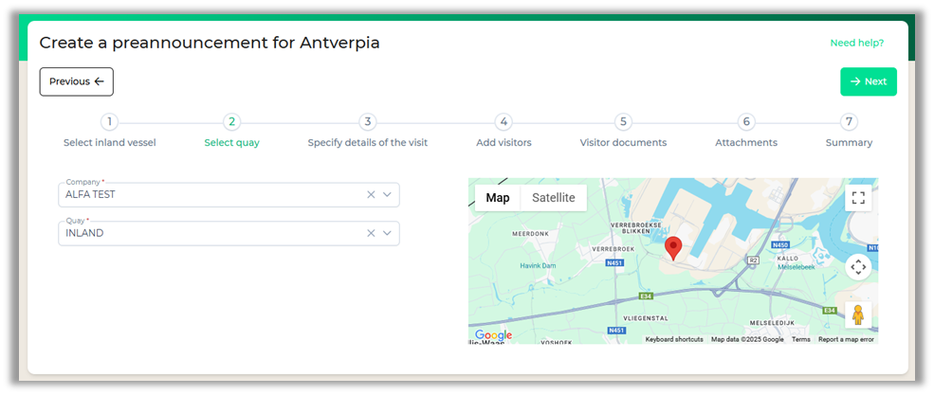
Task: Click the map camera controls icon
Action: tap(858, 267)
